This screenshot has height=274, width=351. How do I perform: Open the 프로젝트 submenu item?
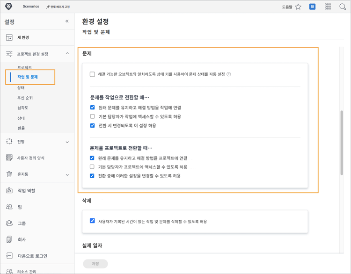[25, 67]
